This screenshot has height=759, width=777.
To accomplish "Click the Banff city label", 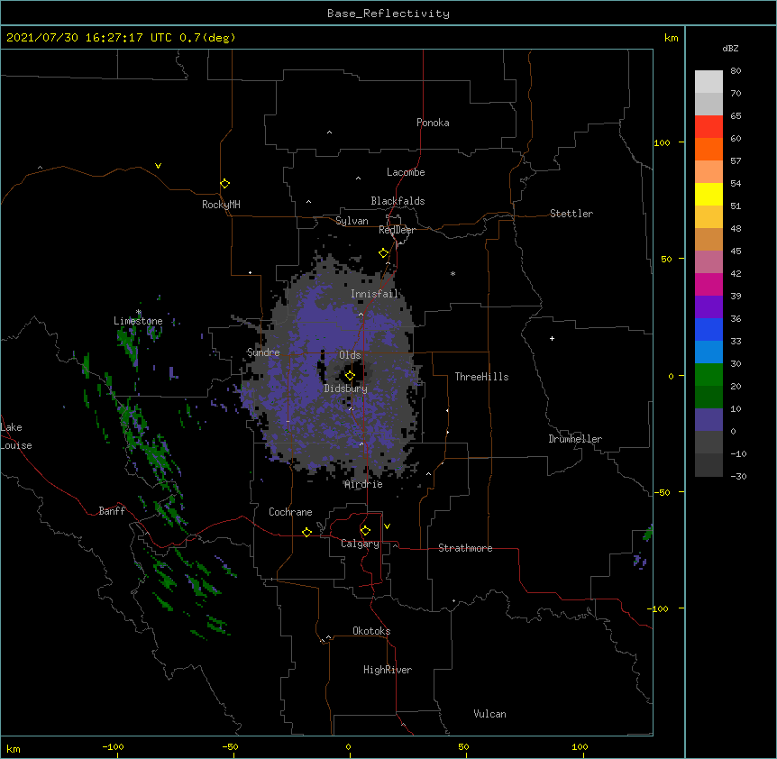I will click(x=112, y=511).
